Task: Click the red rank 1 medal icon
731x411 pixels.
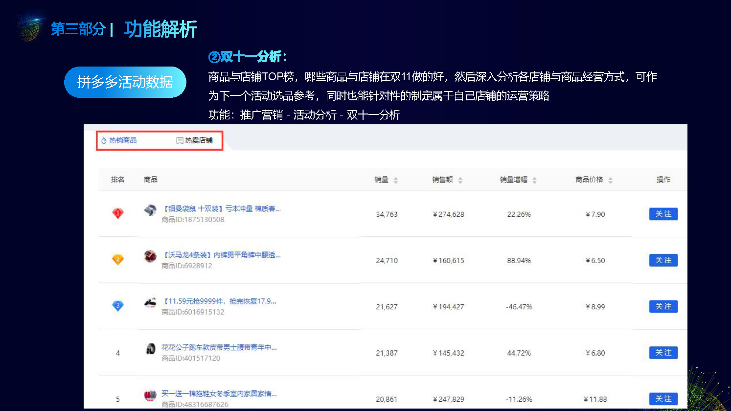Action: [x=118, y=213]
